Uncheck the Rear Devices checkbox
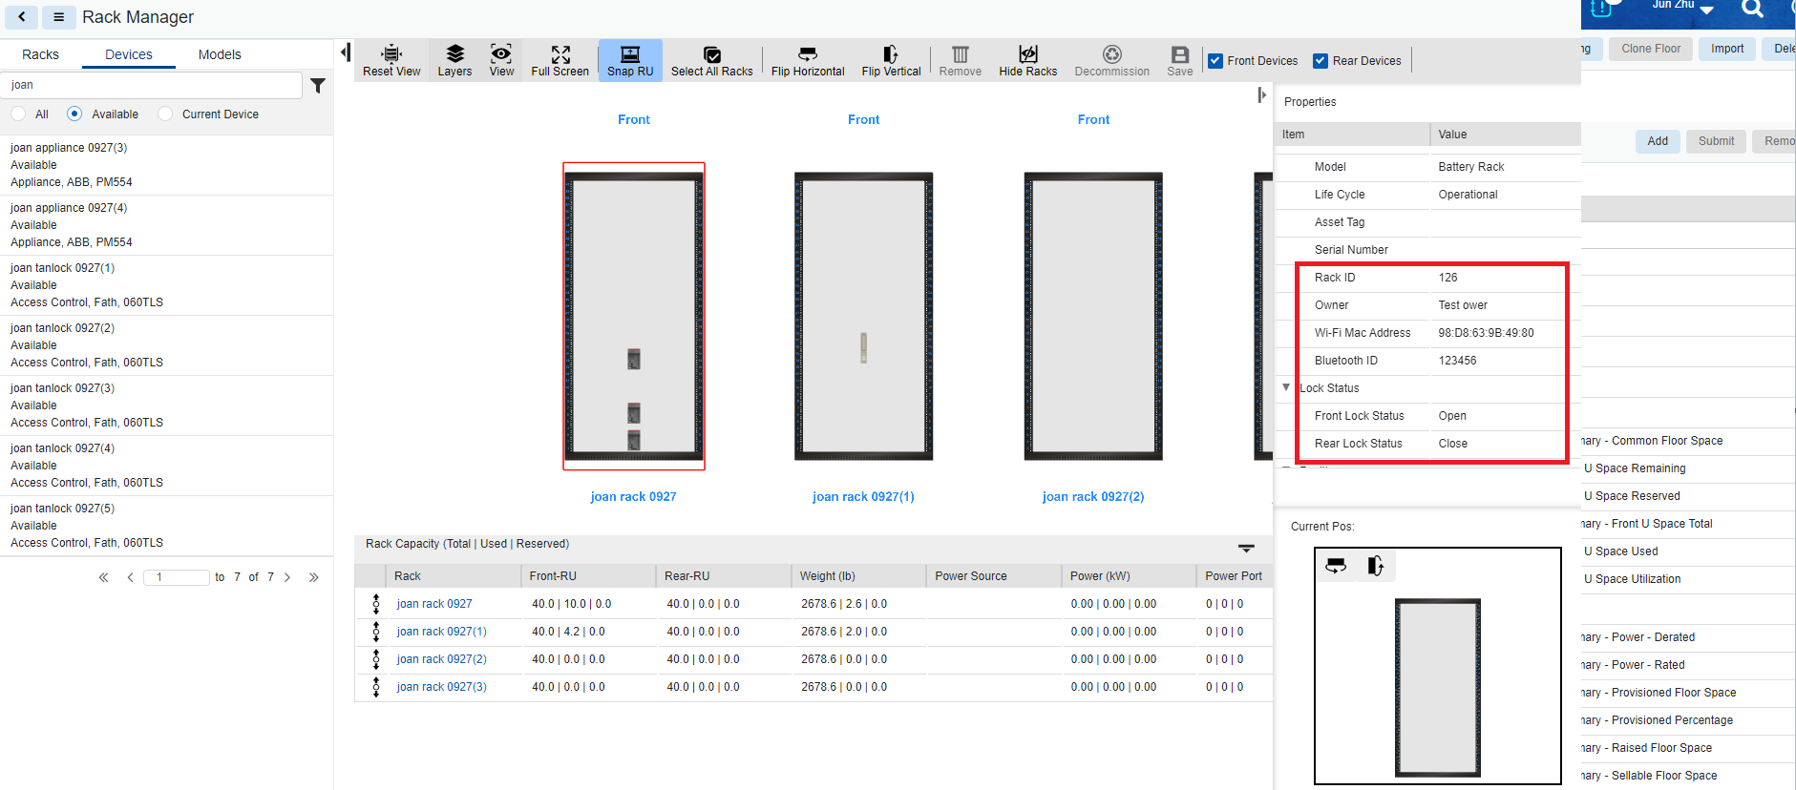1796x790 pixels. [1321, 61]
